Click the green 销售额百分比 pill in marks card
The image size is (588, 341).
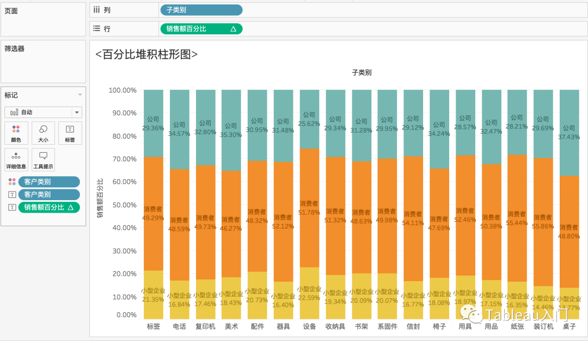pyautogui.click(x=49, y=207)
